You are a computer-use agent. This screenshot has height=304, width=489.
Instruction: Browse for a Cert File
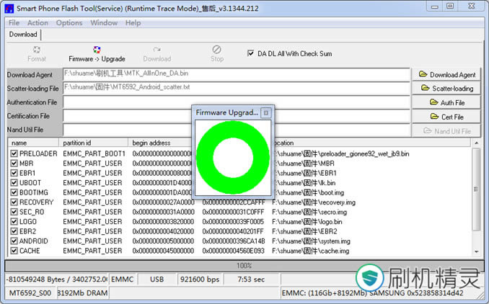click(x=446, y=116)
